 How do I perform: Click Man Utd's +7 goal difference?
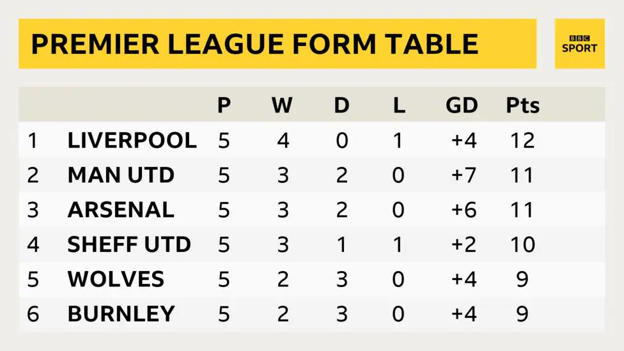point(464,175)
